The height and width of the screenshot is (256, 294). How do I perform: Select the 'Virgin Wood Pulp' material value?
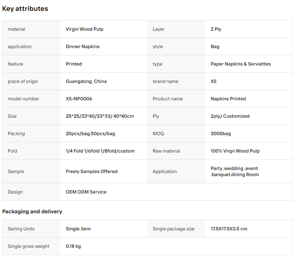(x=85, y=29)
